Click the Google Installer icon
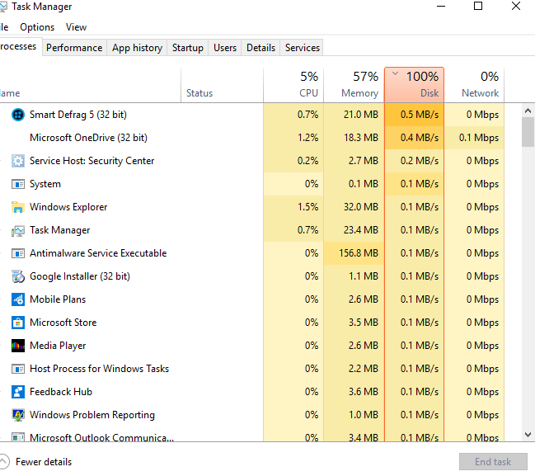Image resolution: width=535 pixels, height=476 pixels. tap(18, 276)
